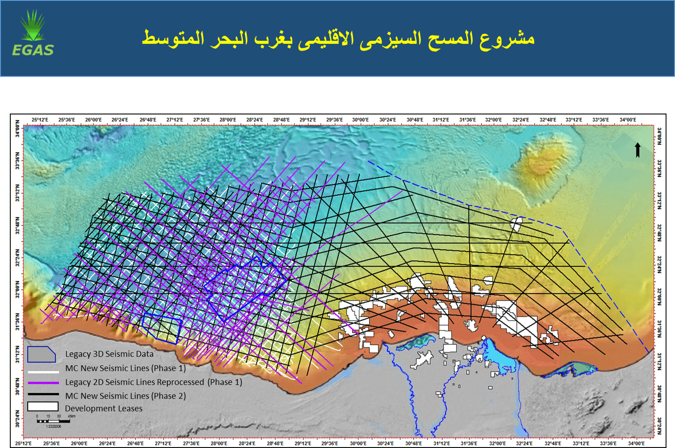
Task: Click the map scale bar
Action: (x=53, y=421)
